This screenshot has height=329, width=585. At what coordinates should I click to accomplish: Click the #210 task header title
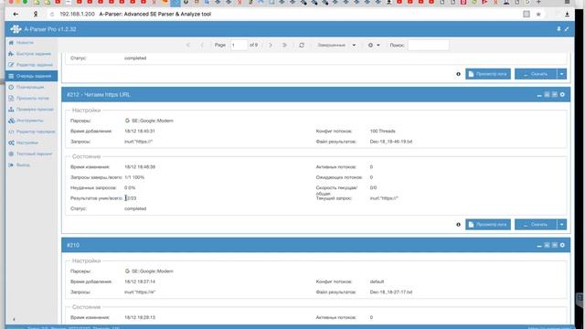pyautogui.click(x=73, y=245)
